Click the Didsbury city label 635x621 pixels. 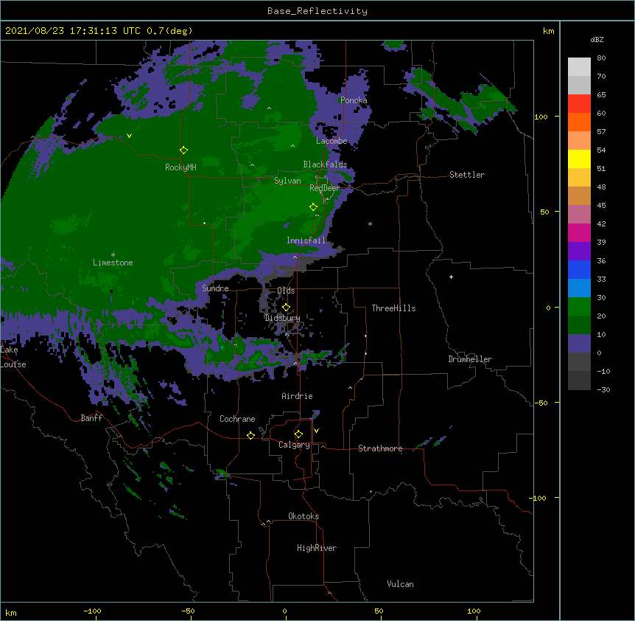[x=283, y=318]
